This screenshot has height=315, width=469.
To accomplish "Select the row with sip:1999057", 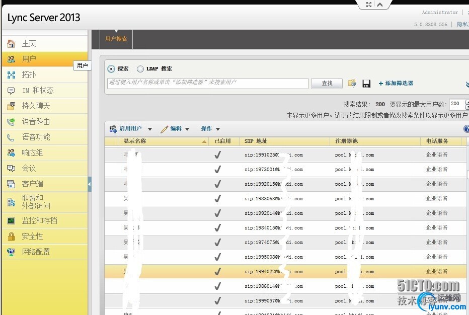I will point(285,301).
